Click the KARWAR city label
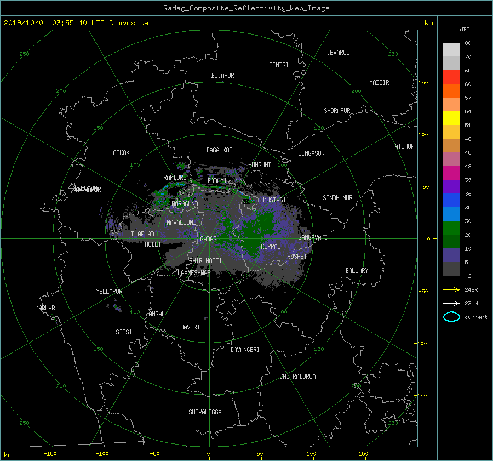Viewport: 493px width, 461px height. (x=45, y=308)
